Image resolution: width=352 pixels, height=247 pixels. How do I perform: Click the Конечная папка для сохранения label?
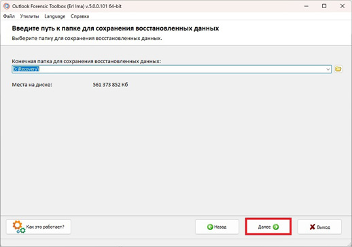click(86, 61)
